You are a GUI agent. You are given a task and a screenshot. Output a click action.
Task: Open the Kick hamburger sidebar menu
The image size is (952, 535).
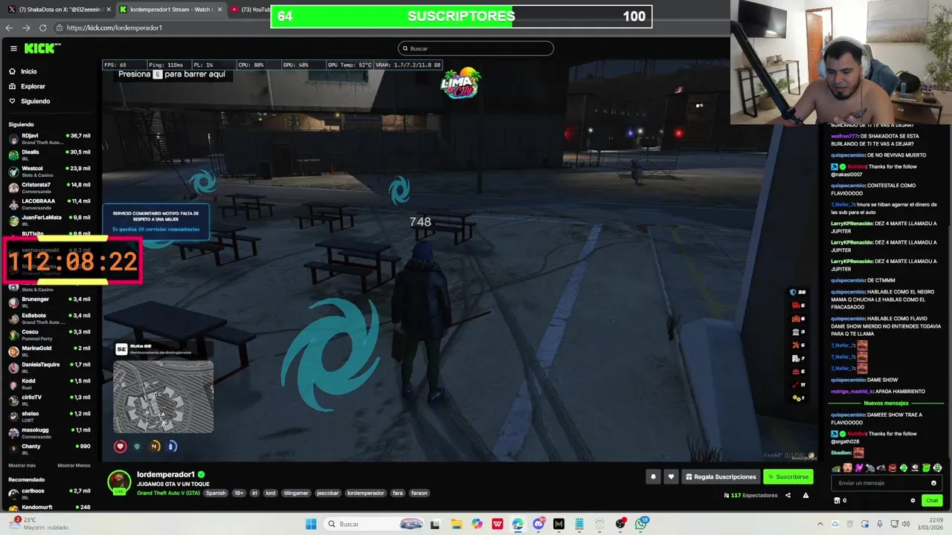(13, 48)
